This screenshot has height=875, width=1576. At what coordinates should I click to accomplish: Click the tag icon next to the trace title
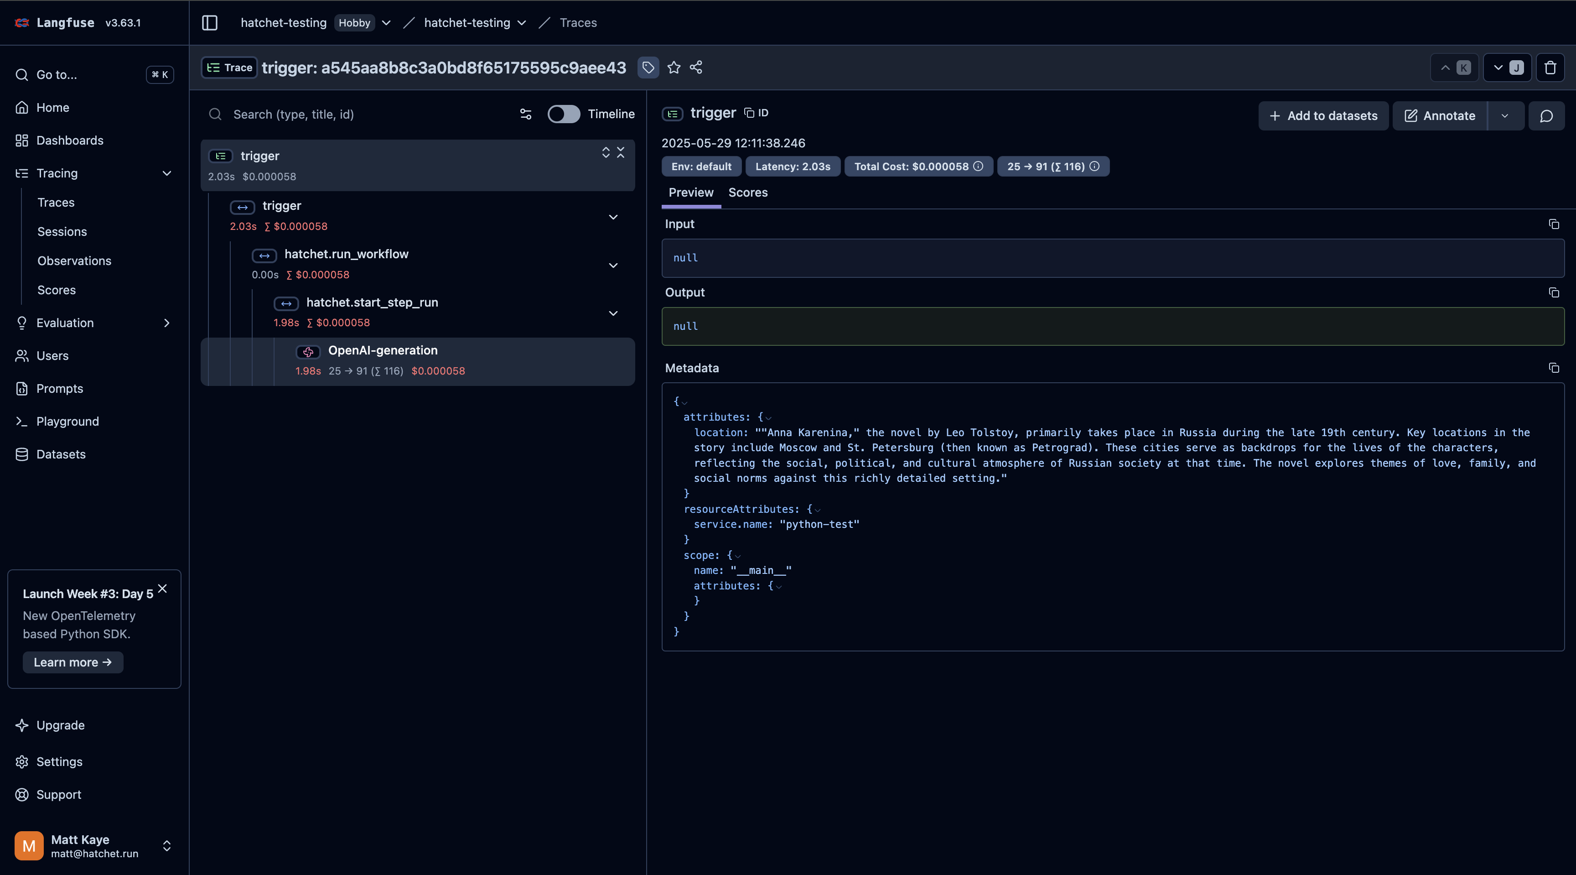[x=648, y=68]
